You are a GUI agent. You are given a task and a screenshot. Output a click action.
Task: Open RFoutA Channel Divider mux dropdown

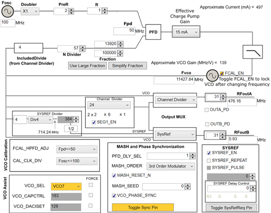[176, 100]
